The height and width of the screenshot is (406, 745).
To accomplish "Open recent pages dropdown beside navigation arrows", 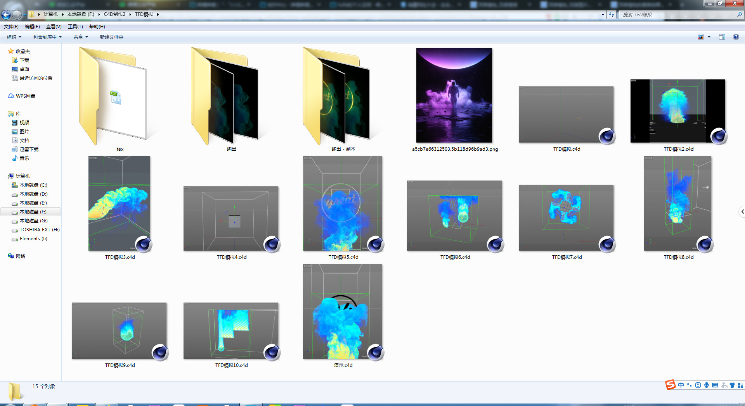I will click(24, 15).
